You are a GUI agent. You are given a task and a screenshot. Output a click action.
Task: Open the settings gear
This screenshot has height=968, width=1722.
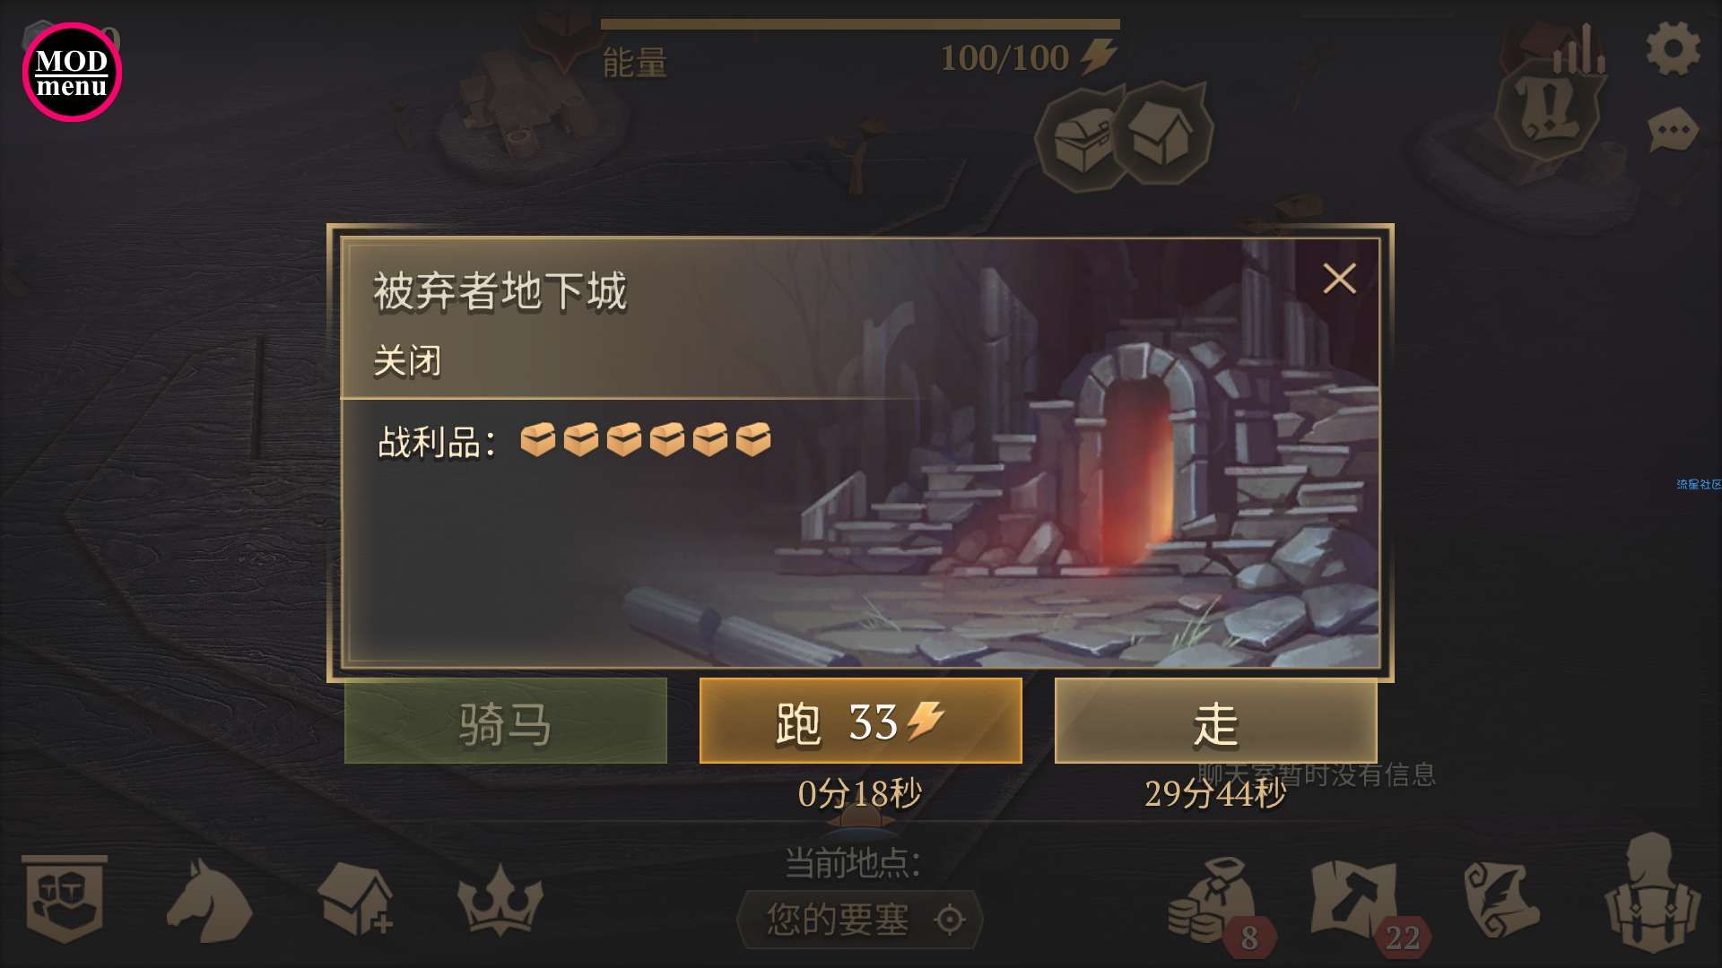tap(1674, 49)
